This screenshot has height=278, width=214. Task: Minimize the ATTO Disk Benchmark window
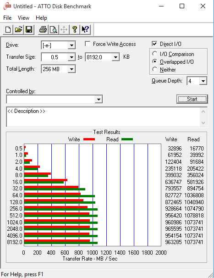[161, 6]
